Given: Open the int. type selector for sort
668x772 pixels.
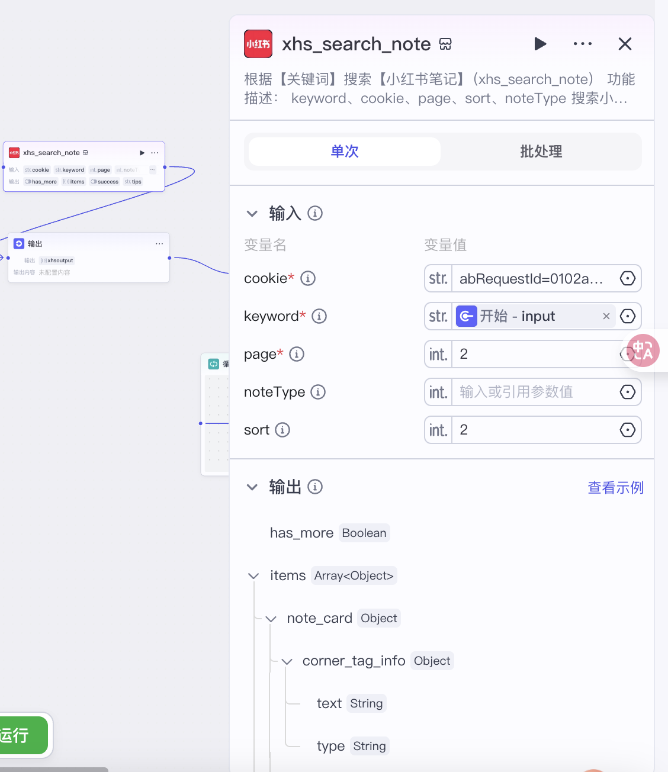Looking at the screenshot, I should [x=438, y=430].
